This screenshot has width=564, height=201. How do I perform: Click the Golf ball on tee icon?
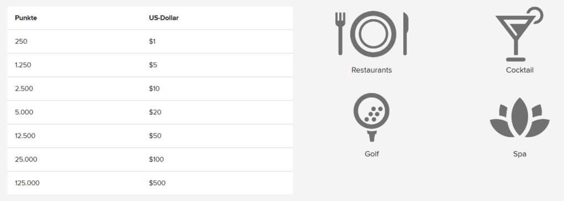pos(372,118)
